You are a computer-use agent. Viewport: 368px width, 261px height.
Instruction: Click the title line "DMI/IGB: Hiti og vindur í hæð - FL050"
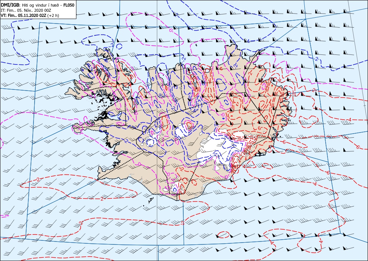tap(38, 5)
